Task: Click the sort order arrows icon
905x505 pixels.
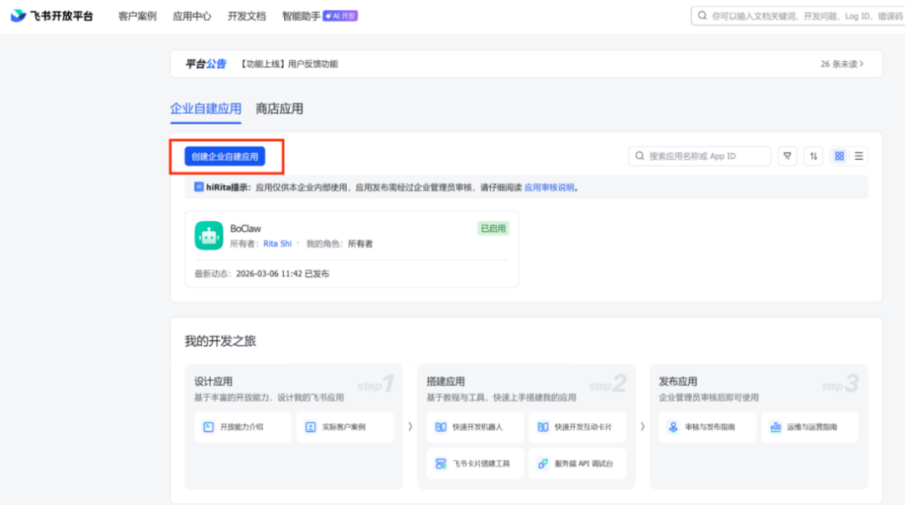Action: coord(813,156)
